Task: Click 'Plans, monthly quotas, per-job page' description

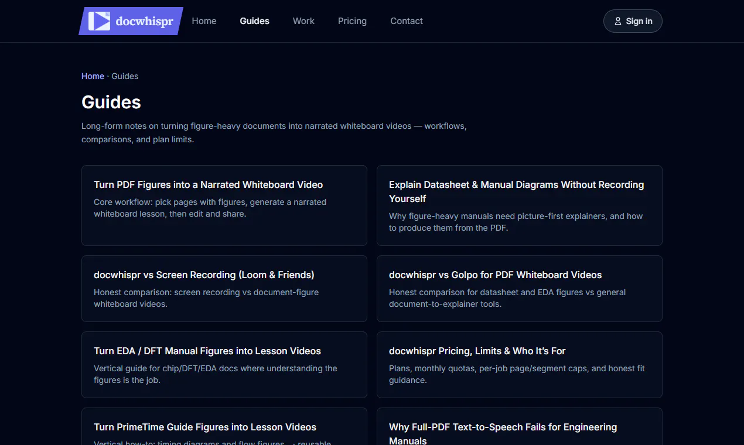Action: pos(517,374)
